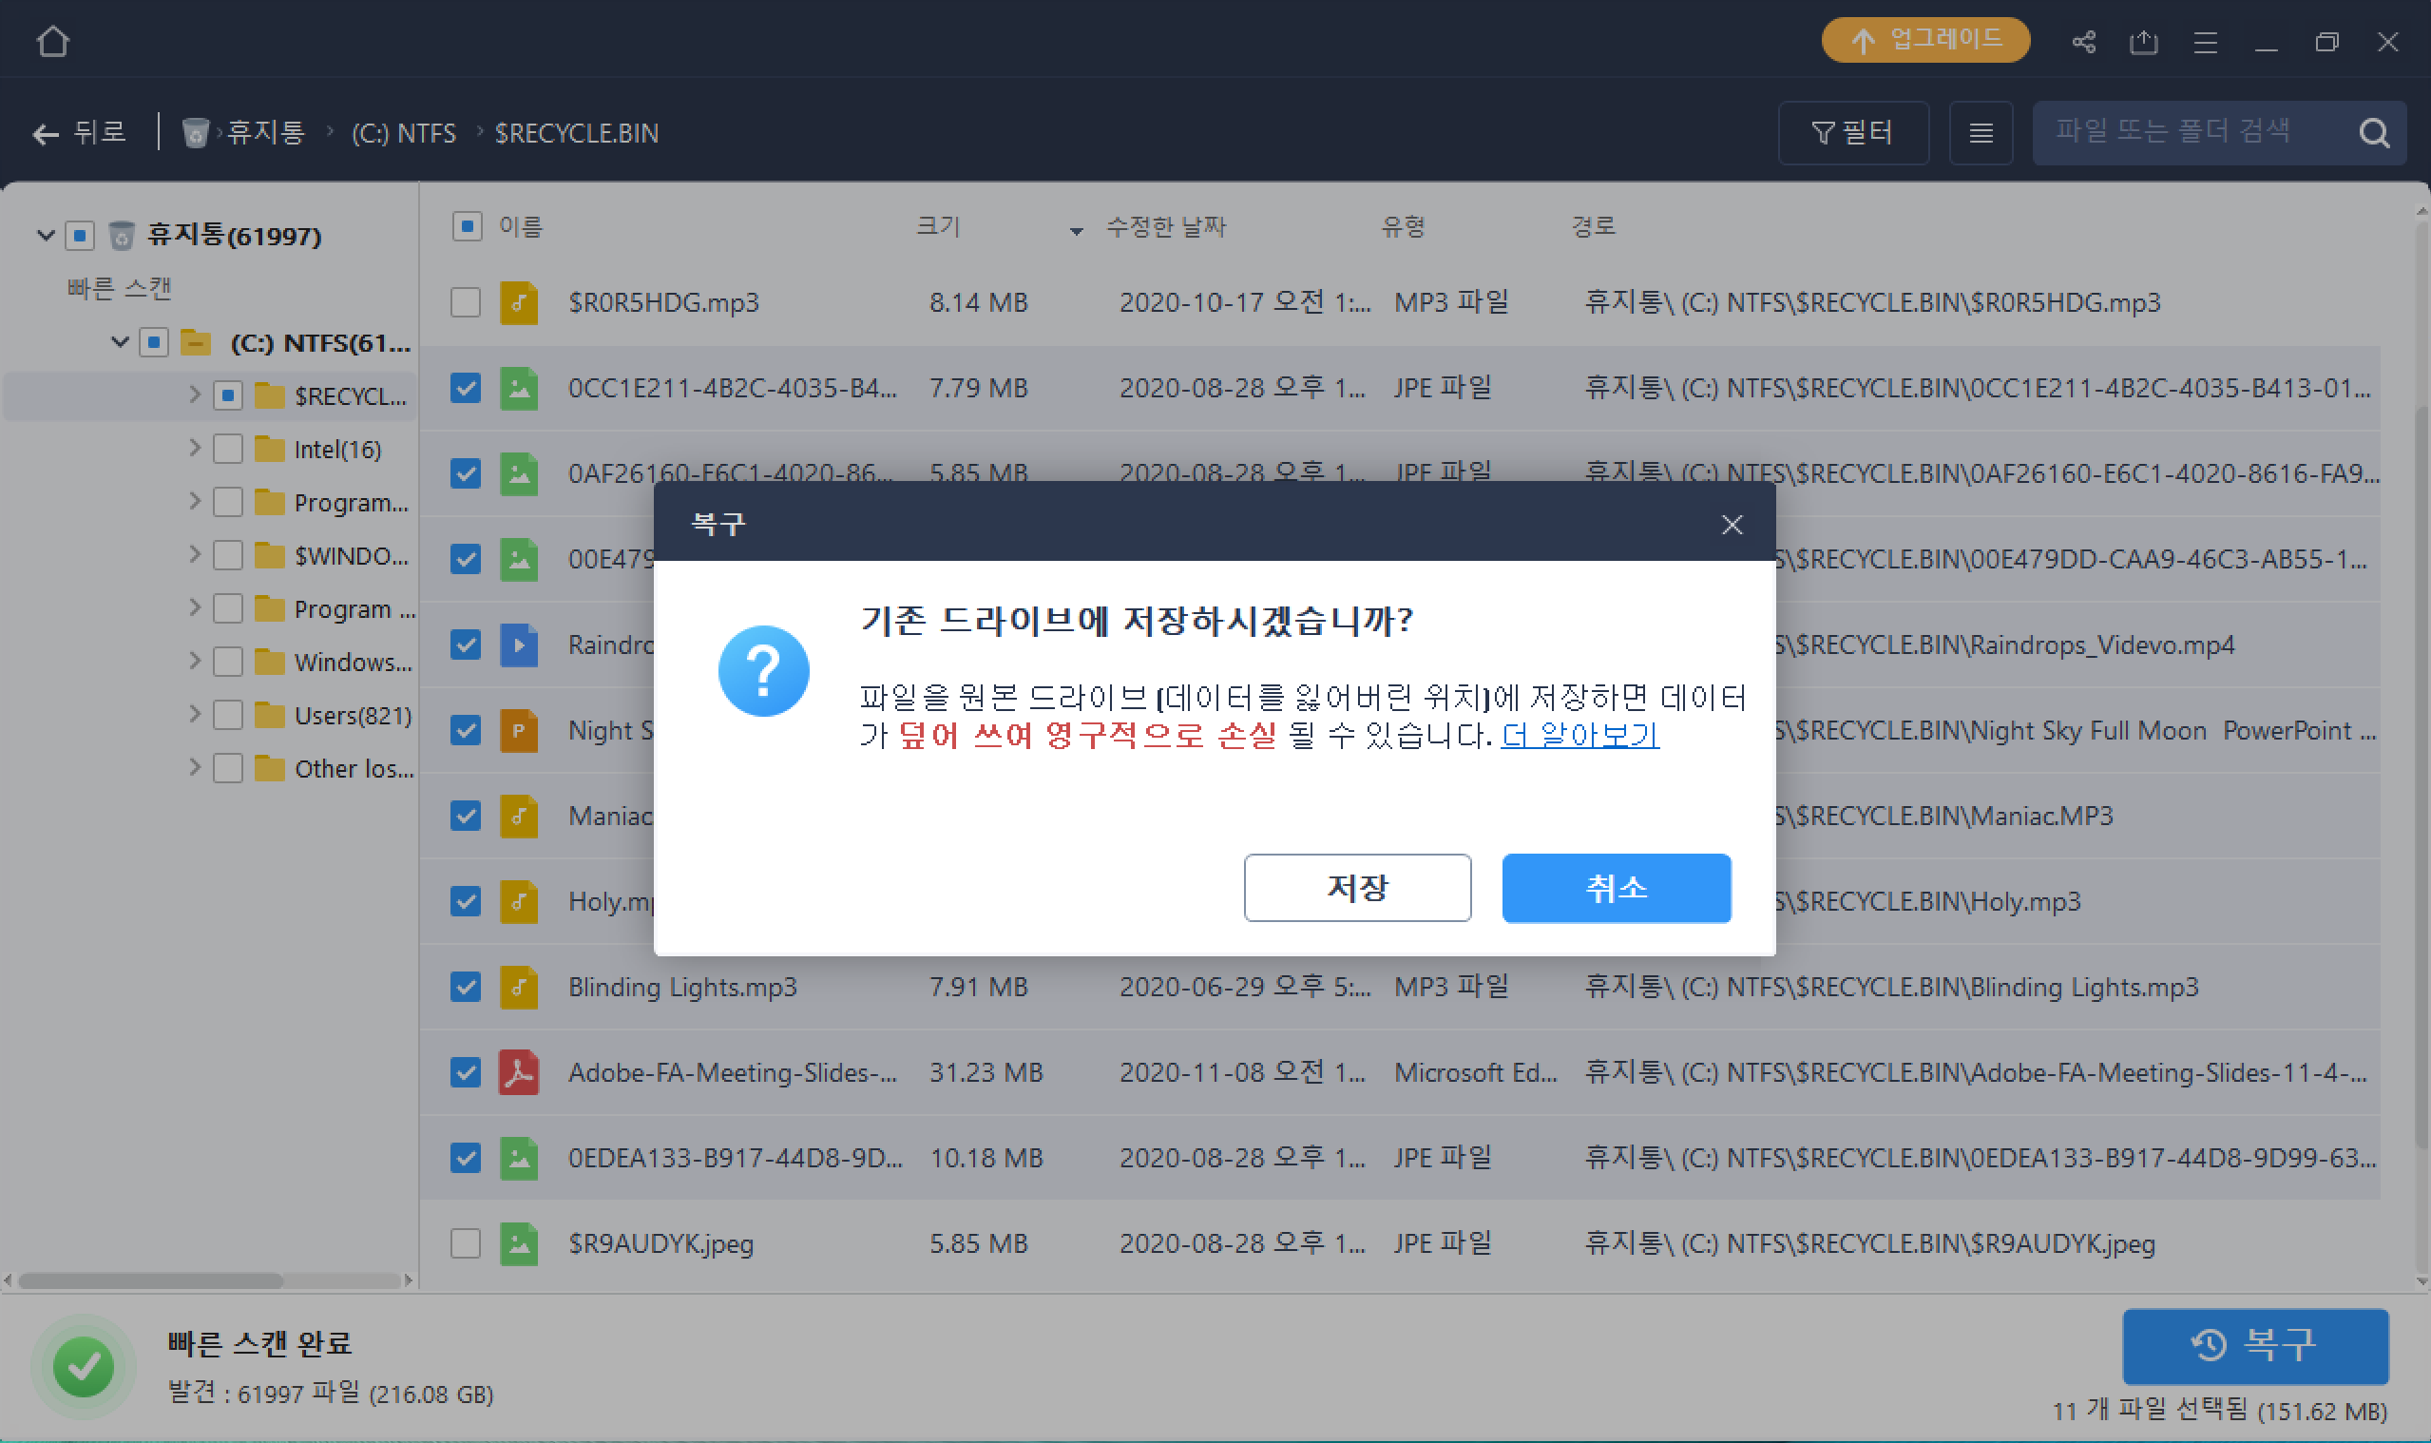Expand the Users(821) folder
The height and width of the screenshot is (1443, 2431).
point(195,715)
